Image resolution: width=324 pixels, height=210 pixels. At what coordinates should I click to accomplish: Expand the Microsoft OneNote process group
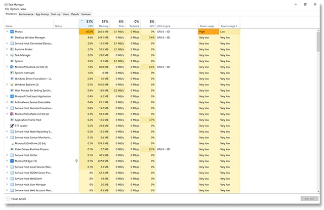[x=7, y=114]
